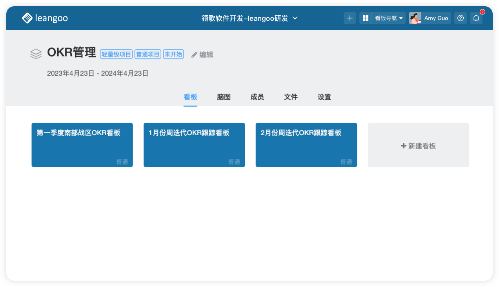
Task: Open the 看板导航 dropdown menu
Action: 389,18
